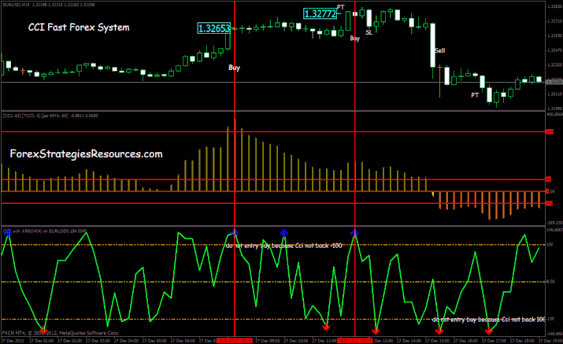Select the CCI Fast Forex System title
563x344 pixels.
[79, 28]
